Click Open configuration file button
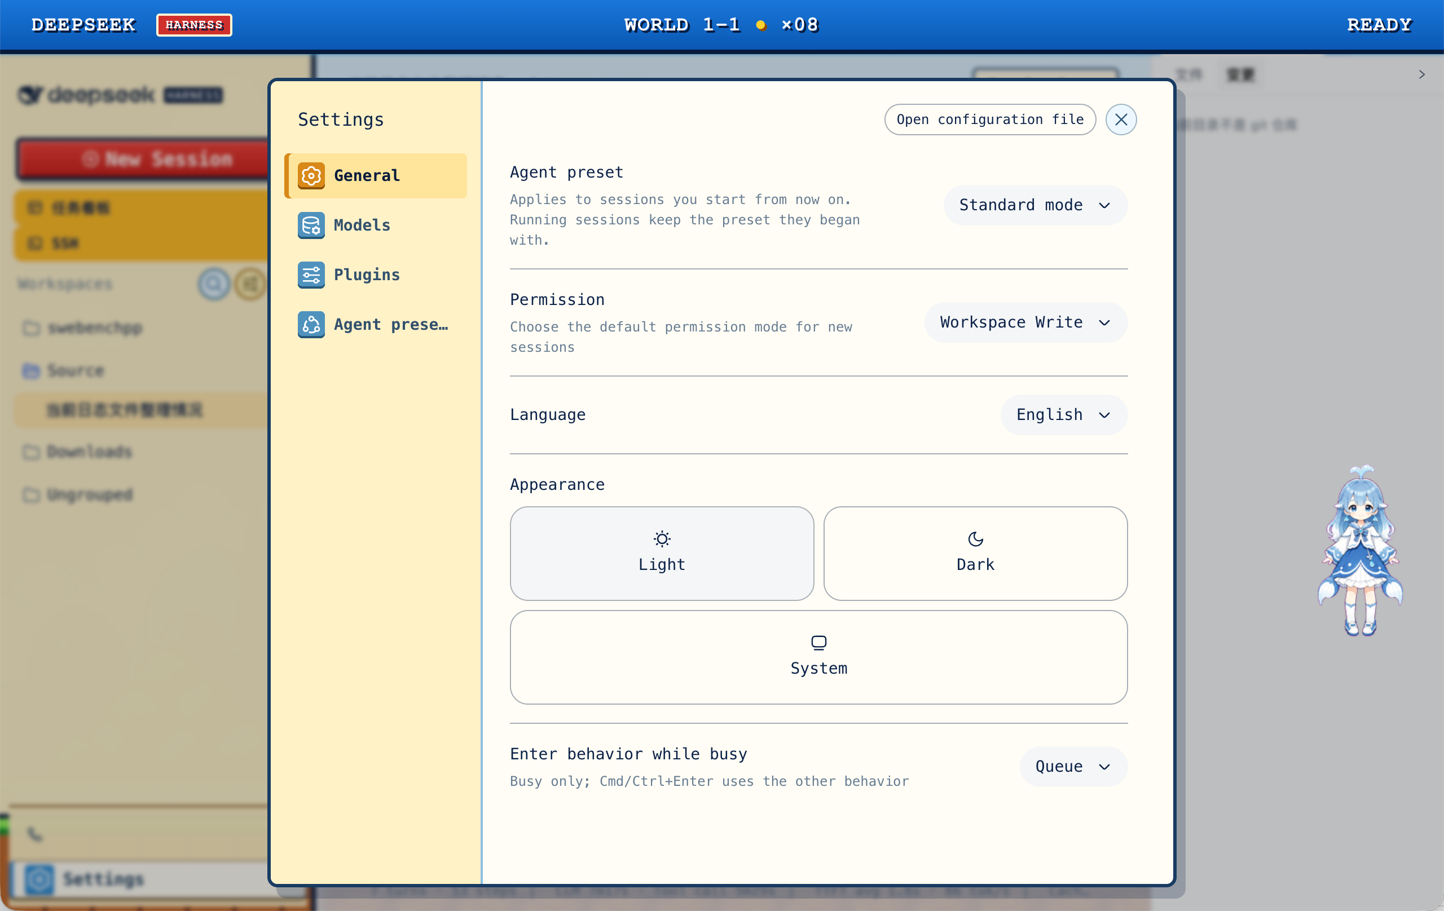This screenshot has height=911, width=1444. click(x=990, y=120)
